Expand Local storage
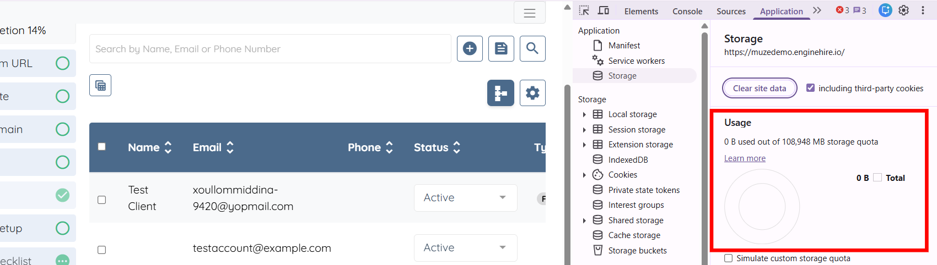Screen dimensions: 937x265 pyautogui.click(x=584, y=115)
